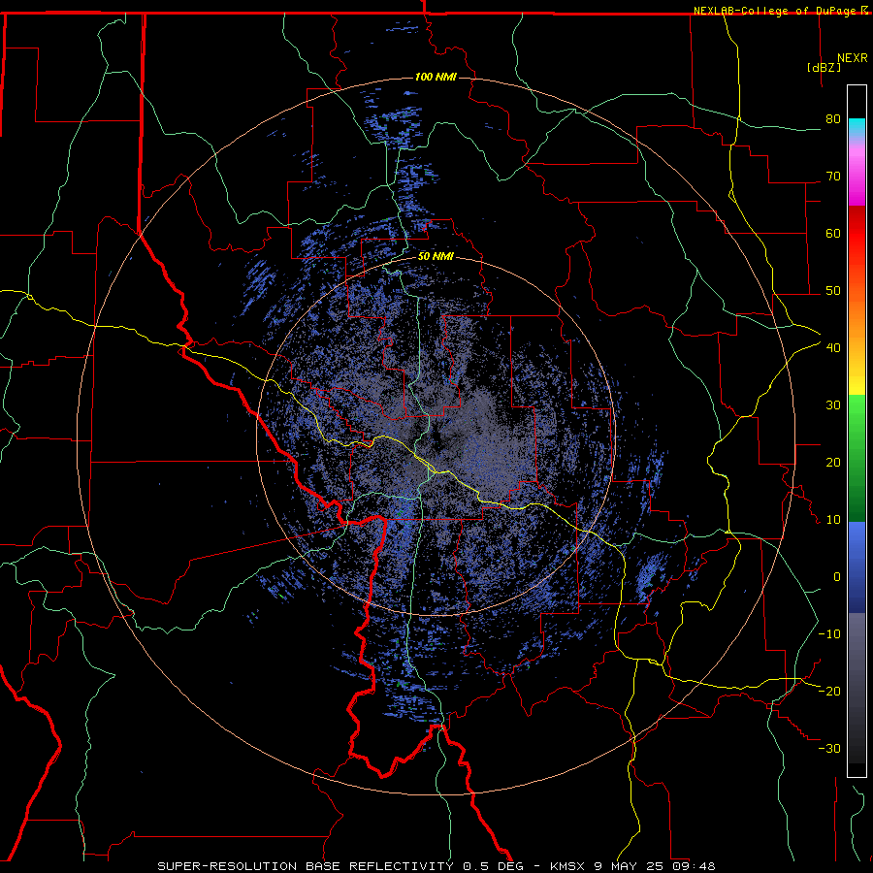Click the 60 value on dBZ scale

pyautogui.click(x=833, y=234)
